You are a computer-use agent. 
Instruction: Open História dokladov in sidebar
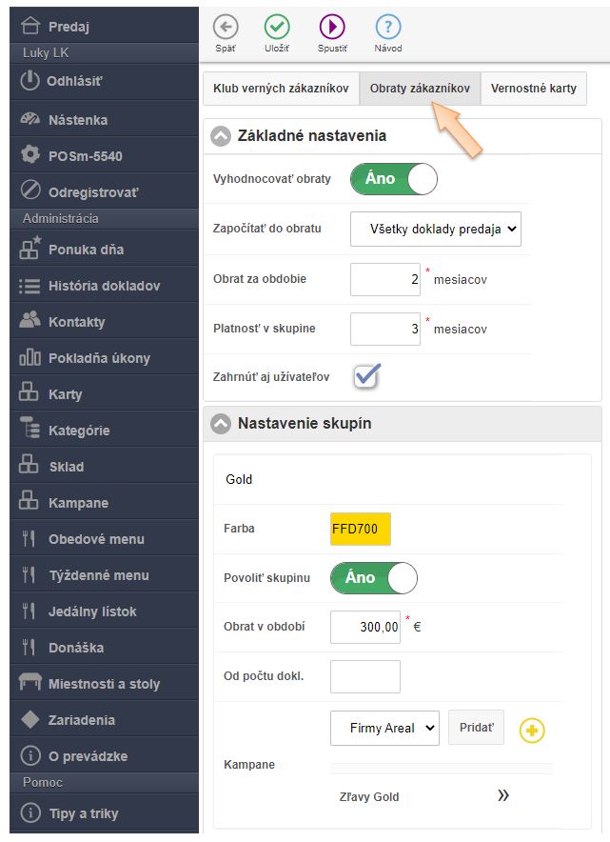[x=104, y=286]
